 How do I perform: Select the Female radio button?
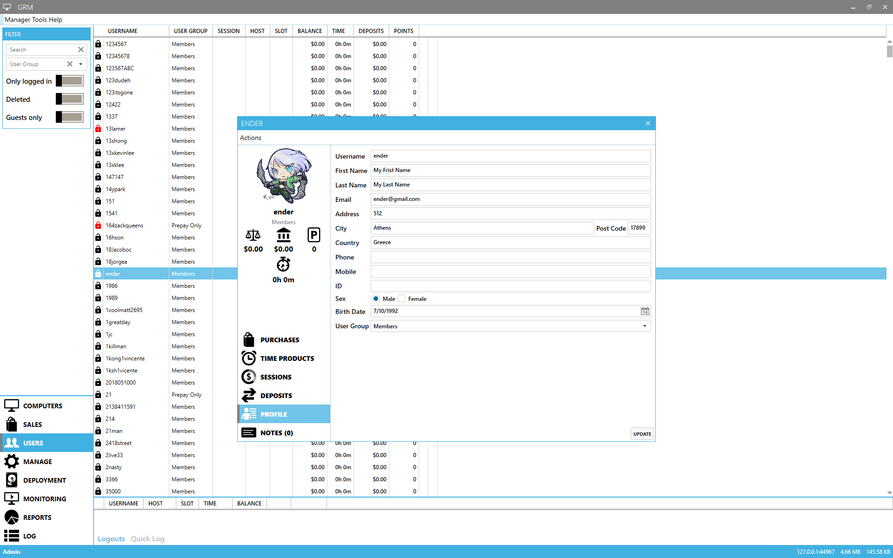tap(402, 299)
